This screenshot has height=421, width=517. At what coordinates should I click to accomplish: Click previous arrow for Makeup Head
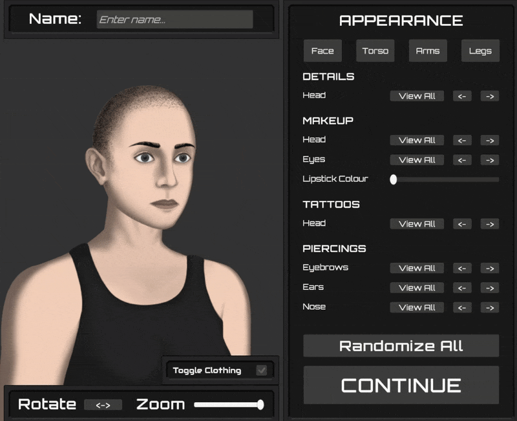pos(462,140)
